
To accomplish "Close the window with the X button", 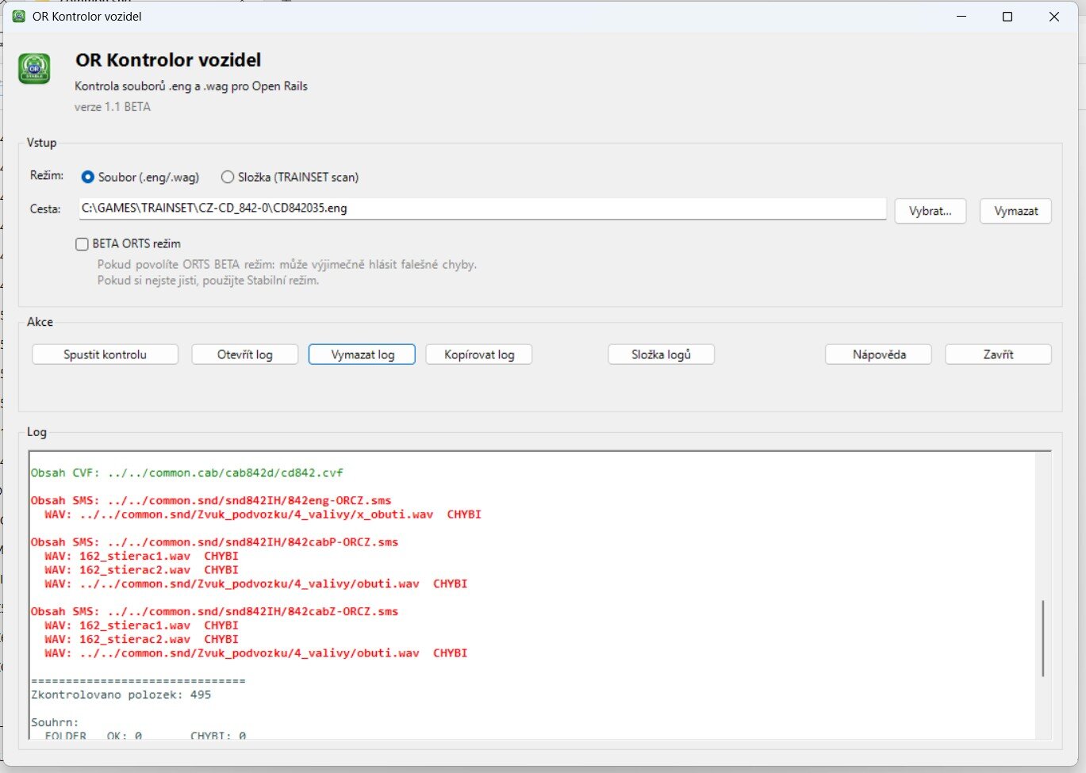I will [x=1053, y=17].
